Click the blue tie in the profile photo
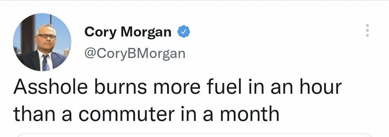The height and width of the screenshot is (137, 389). (45, 63)
